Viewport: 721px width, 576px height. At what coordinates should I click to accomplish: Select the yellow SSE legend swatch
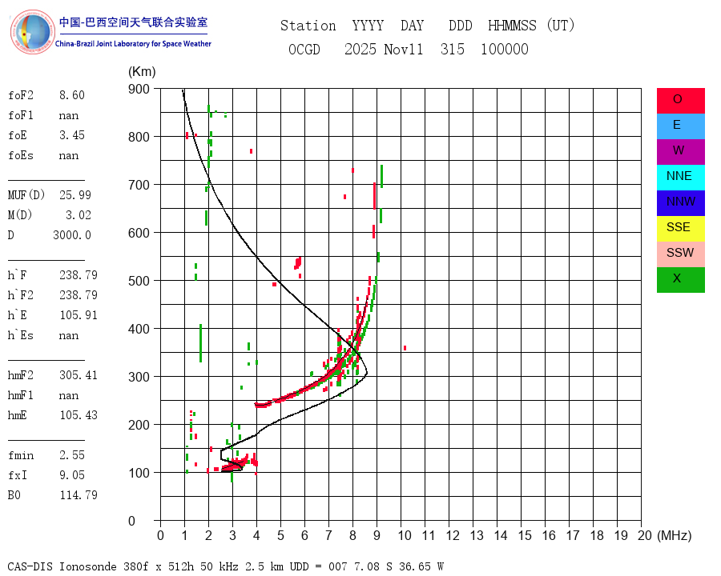click(x=680, y=228)
